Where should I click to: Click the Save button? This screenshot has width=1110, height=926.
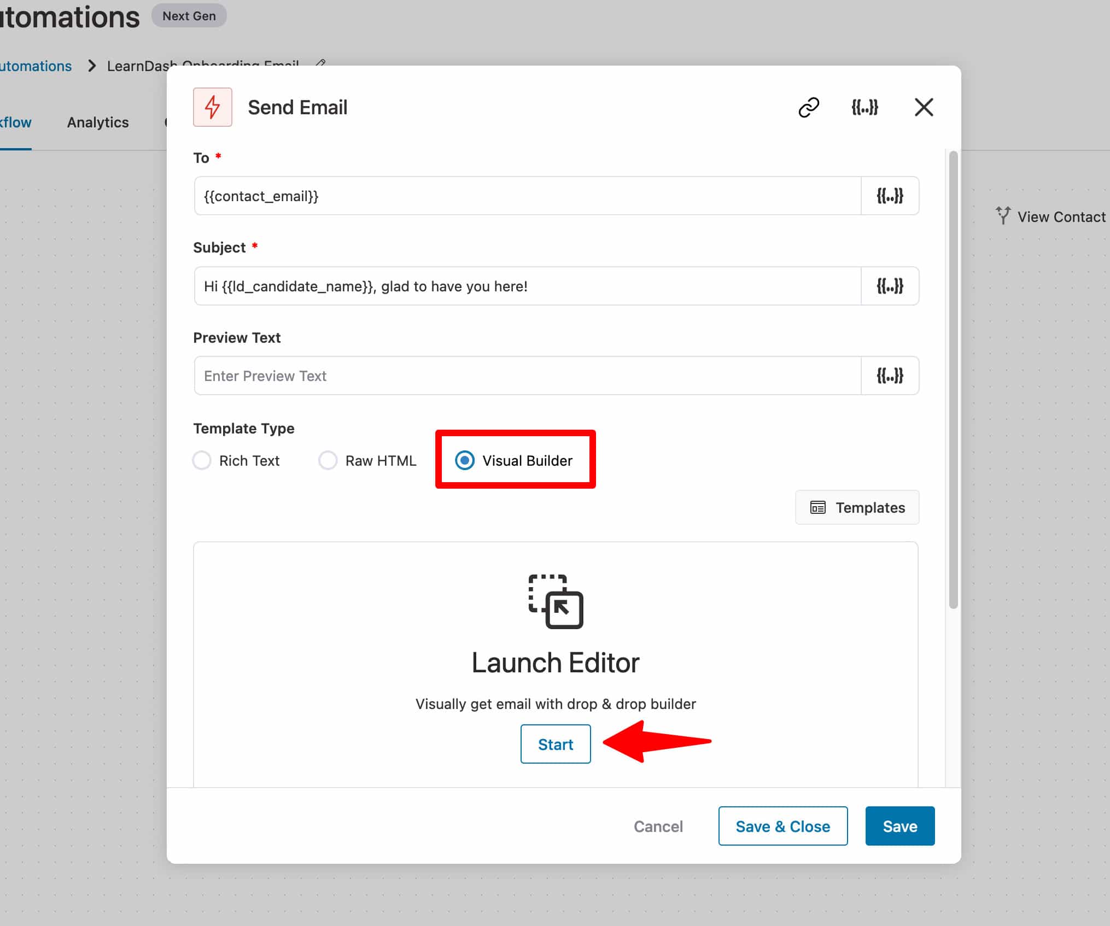(899, 826)
